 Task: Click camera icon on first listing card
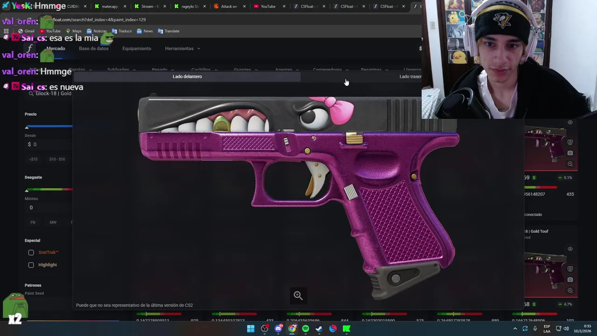(570, 153)
